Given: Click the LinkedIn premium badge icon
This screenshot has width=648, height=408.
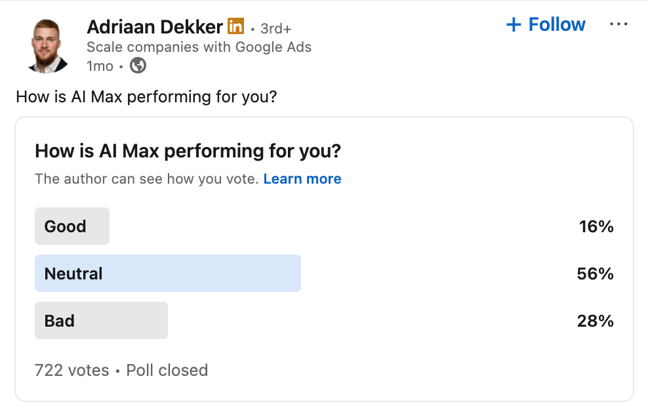Looking at the screenshot, I should pyautogui.click(x=235, y=27).
